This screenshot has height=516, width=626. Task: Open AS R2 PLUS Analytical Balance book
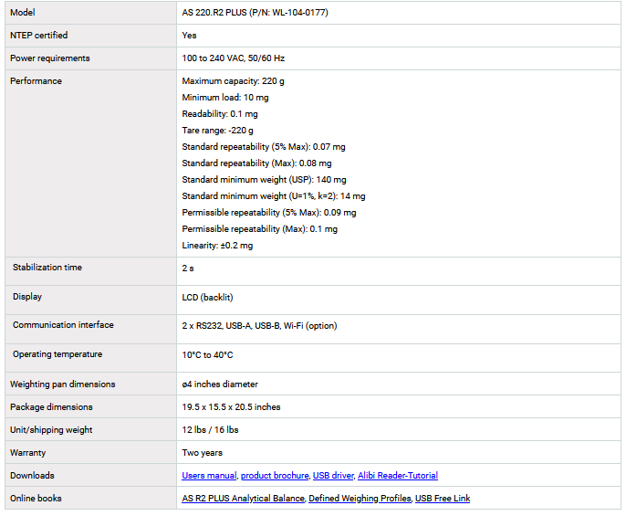pos(243,499)
